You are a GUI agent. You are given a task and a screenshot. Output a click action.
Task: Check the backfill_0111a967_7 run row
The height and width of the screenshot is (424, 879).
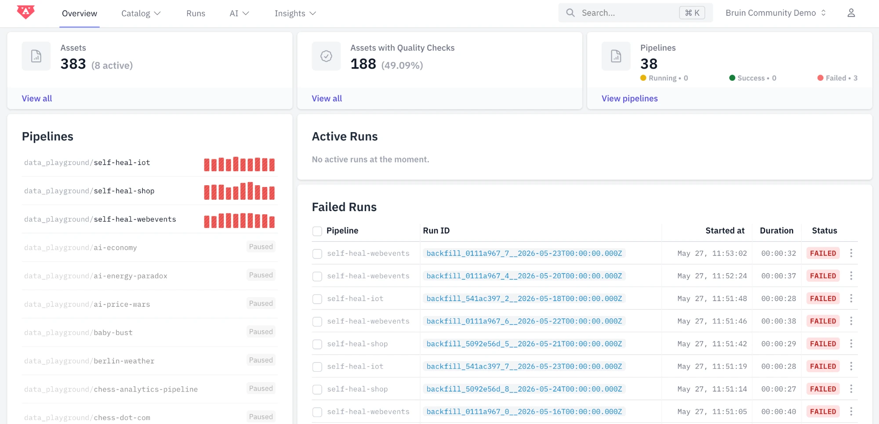coord(317,254)
